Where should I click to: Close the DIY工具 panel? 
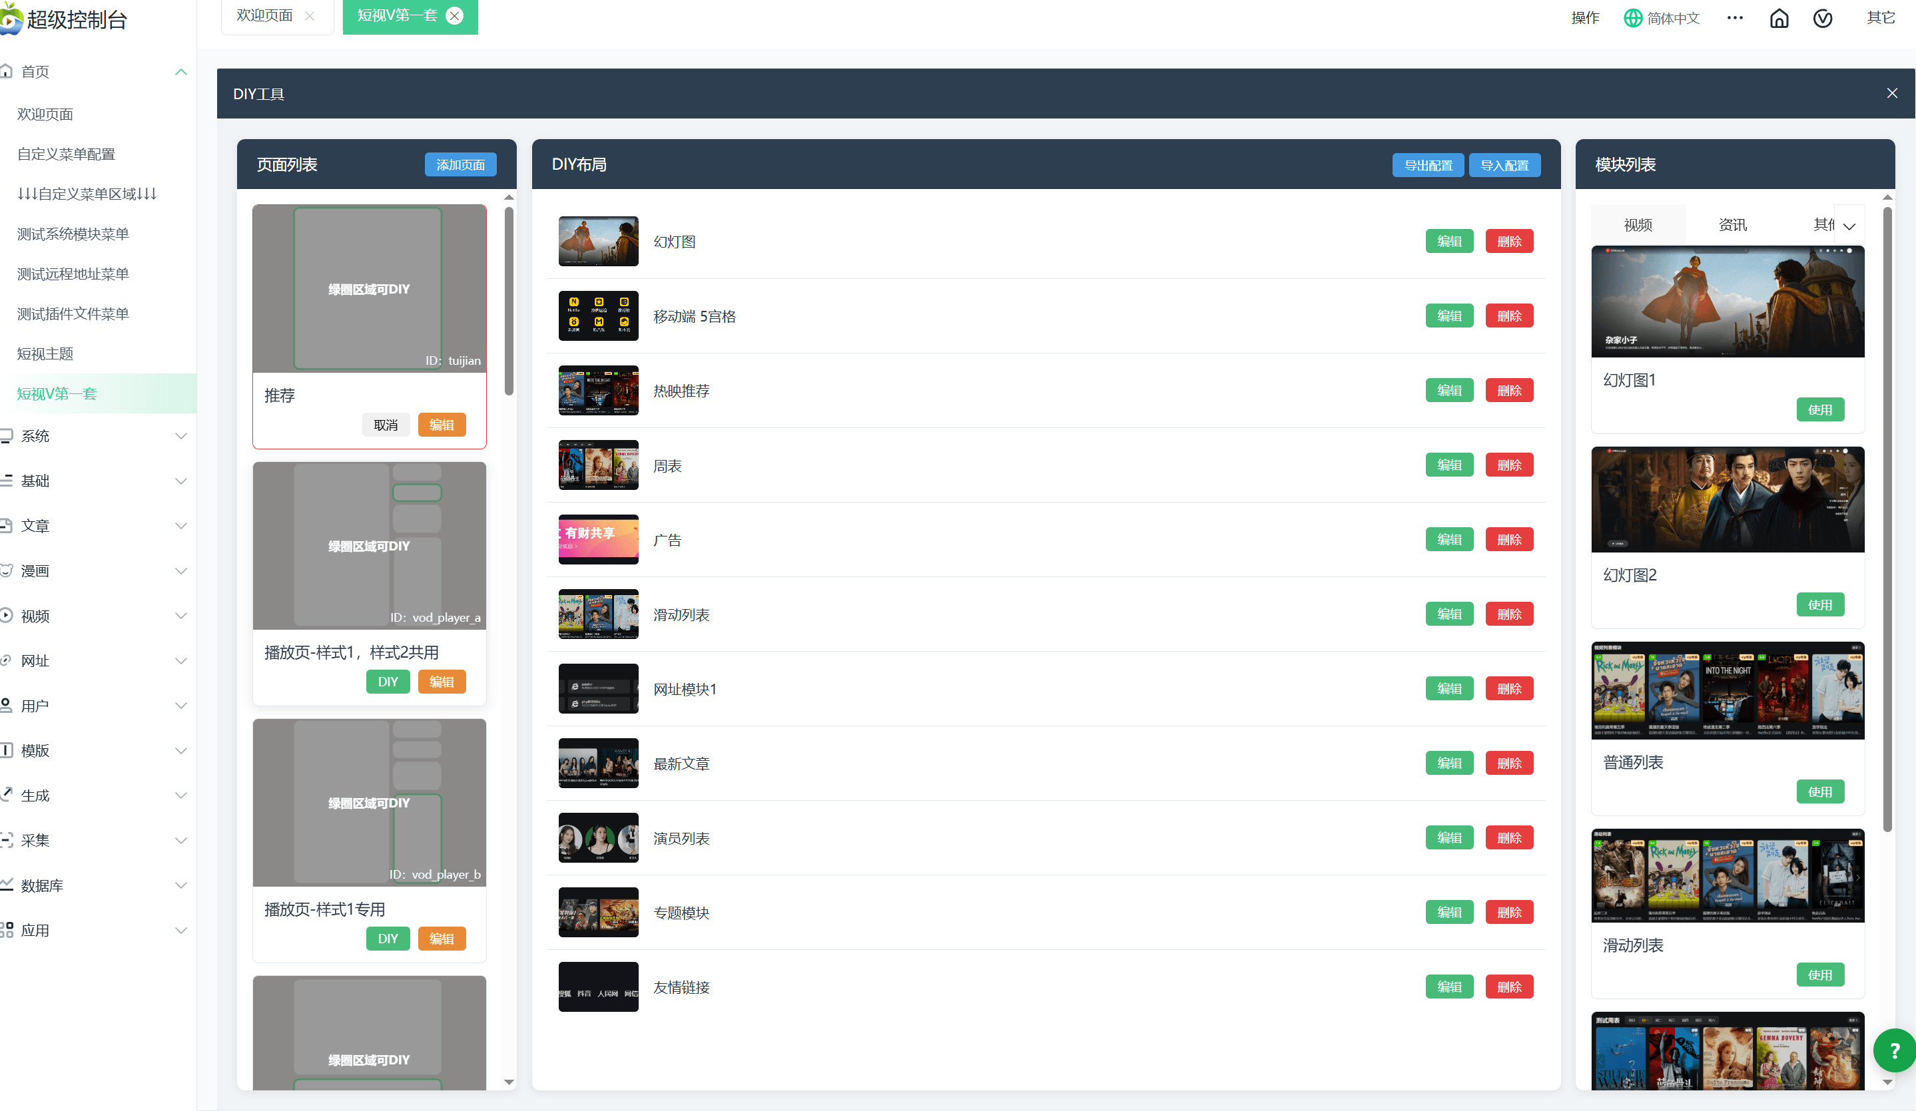click(1893, 93)
